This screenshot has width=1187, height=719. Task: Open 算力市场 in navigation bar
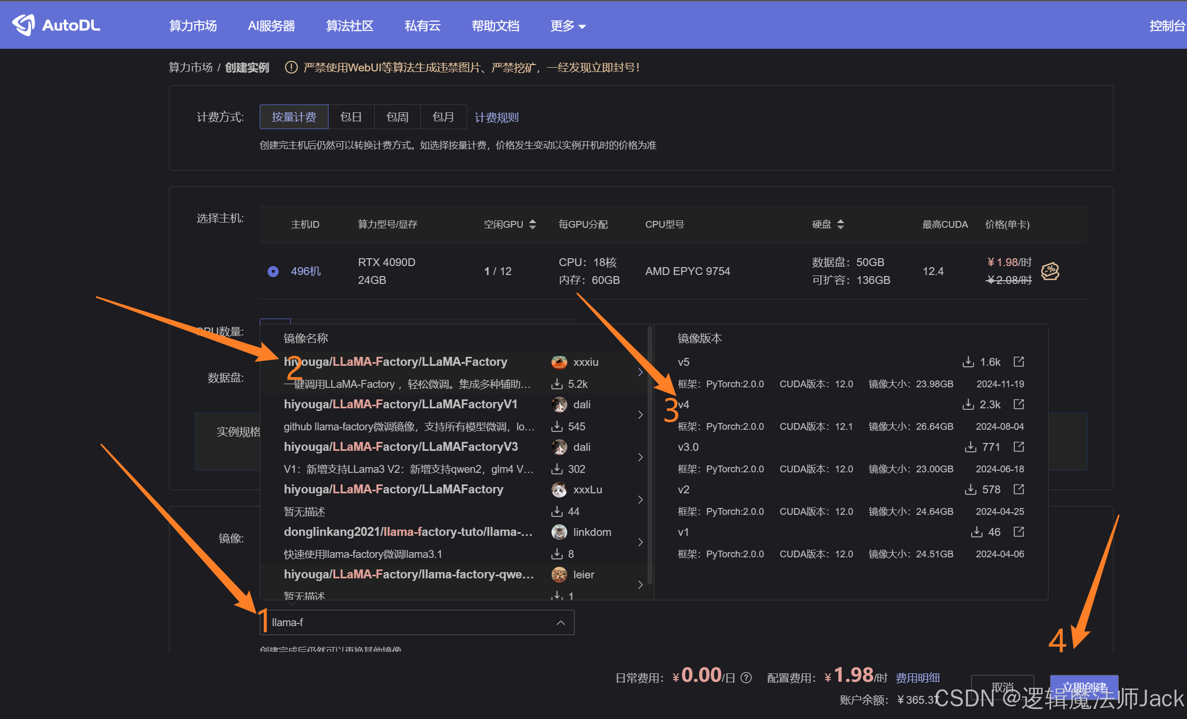point(193,26)
